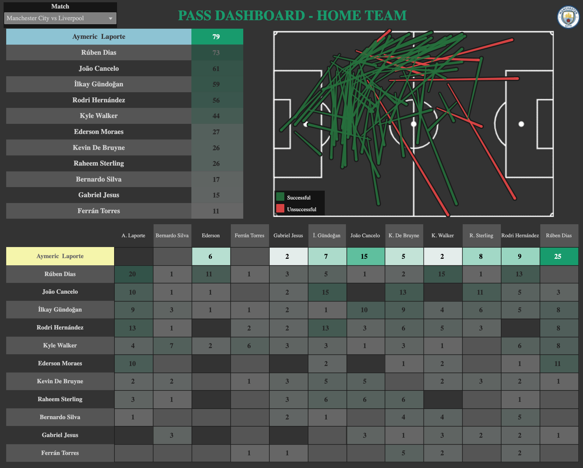
Task: Select Kevin De Bruyne in the pass totals list
Action: [x=99, y=148]
